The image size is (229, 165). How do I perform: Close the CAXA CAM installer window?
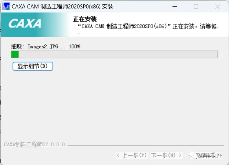pos(218,7)
